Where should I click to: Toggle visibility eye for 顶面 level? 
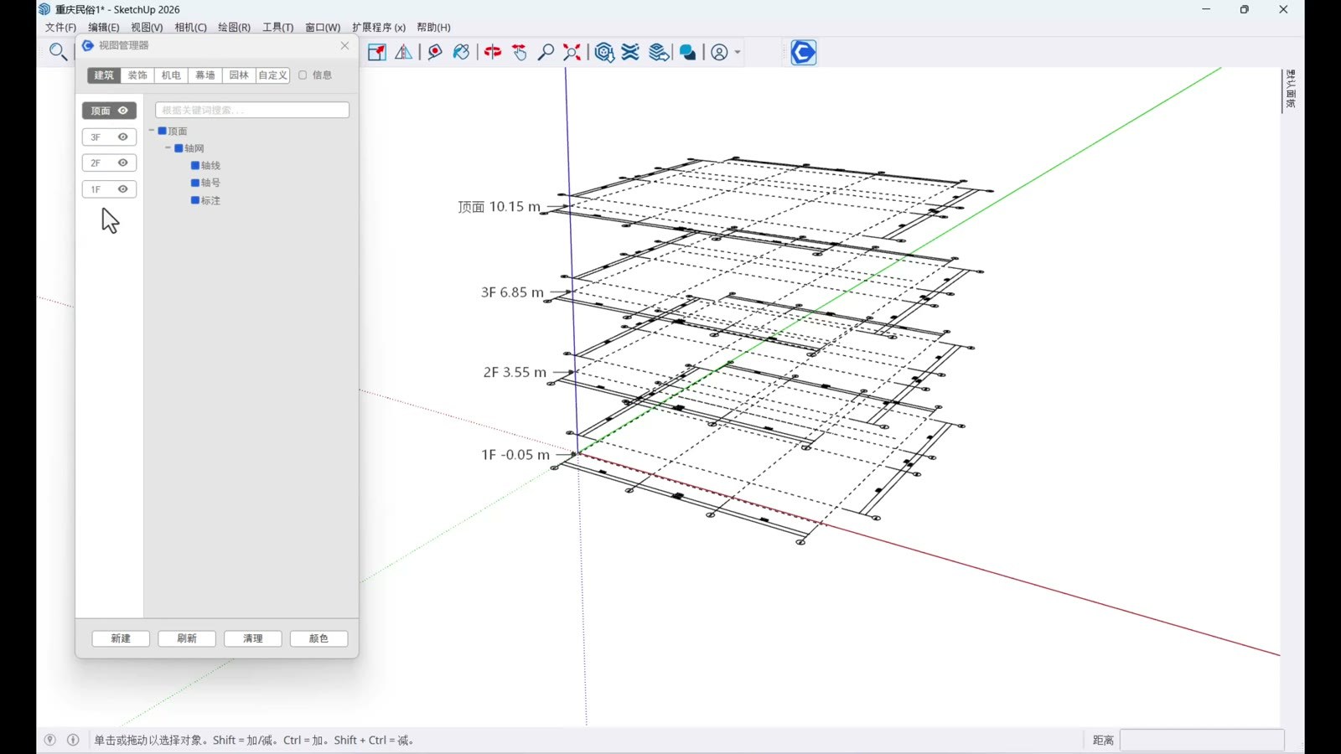pos(123,111)
